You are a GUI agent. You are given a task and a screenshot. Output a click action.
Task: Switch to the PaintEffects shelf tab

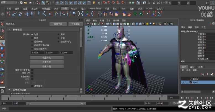pyautogui.click(x=95, y=9)
